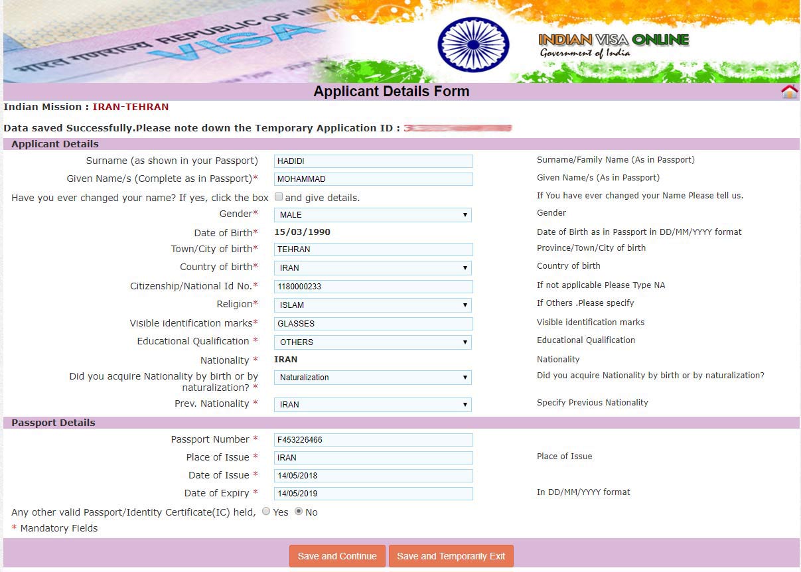Edit the Citizenship/National Id No. field

(x=373, y=287)
